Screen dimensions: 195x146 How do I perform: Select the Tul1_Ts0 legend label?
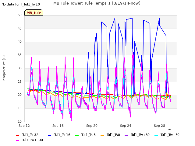click(113, 135)
